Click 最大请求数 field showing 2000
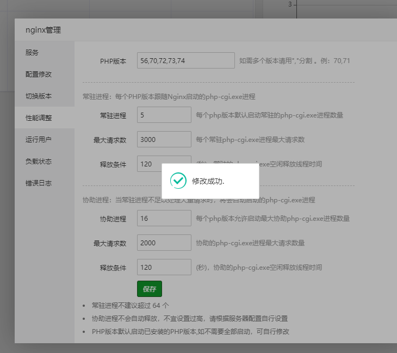397x353 pixels. [x=164, y=243]
